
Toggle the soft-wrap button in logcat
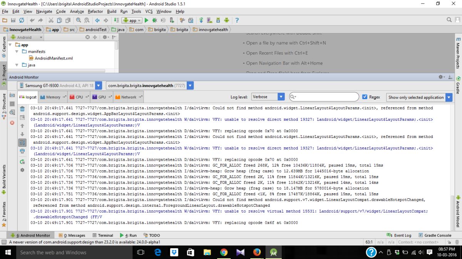pos(22,143)
